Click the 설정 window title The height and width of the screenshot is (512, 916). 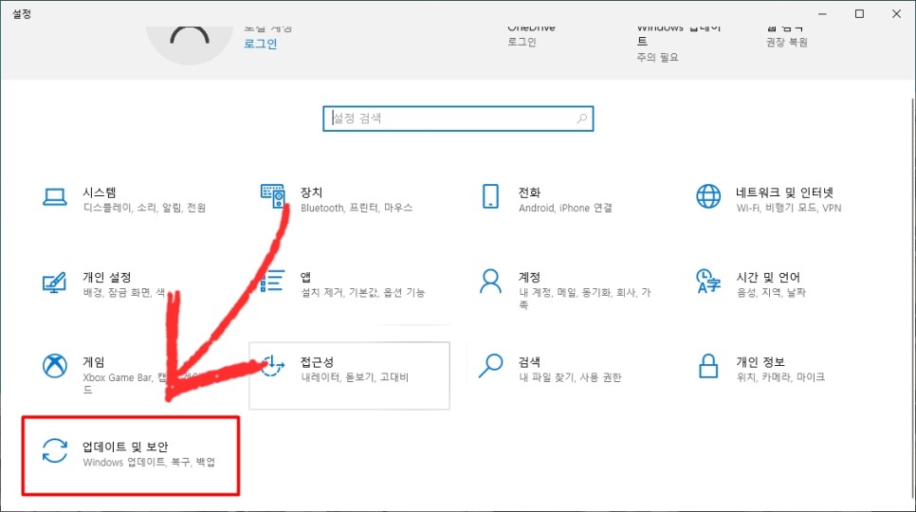tap(22, 13)
